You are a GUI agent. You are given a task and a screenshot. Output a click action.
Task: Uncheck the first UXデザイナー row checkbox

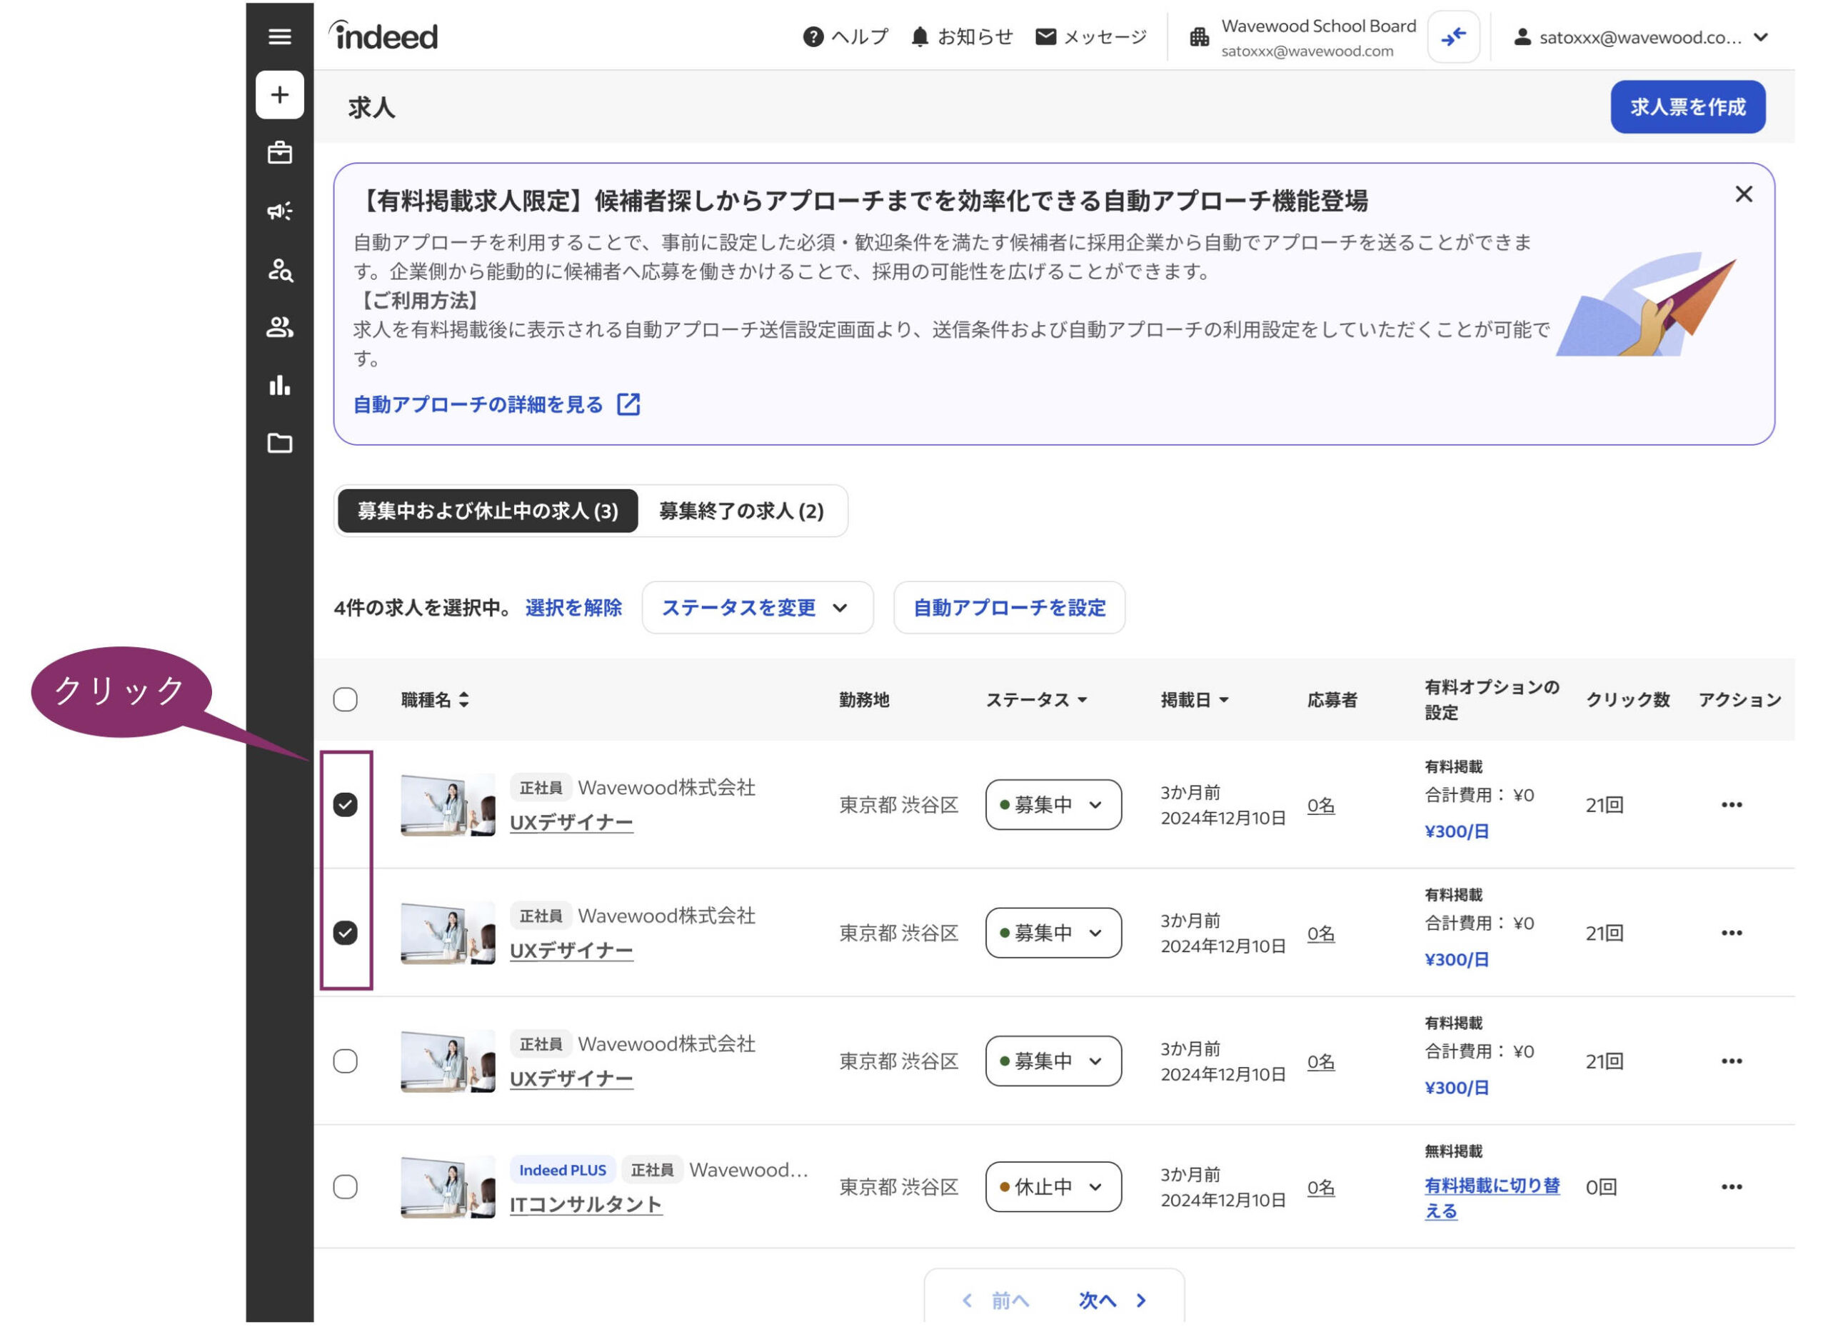[346, 803]
